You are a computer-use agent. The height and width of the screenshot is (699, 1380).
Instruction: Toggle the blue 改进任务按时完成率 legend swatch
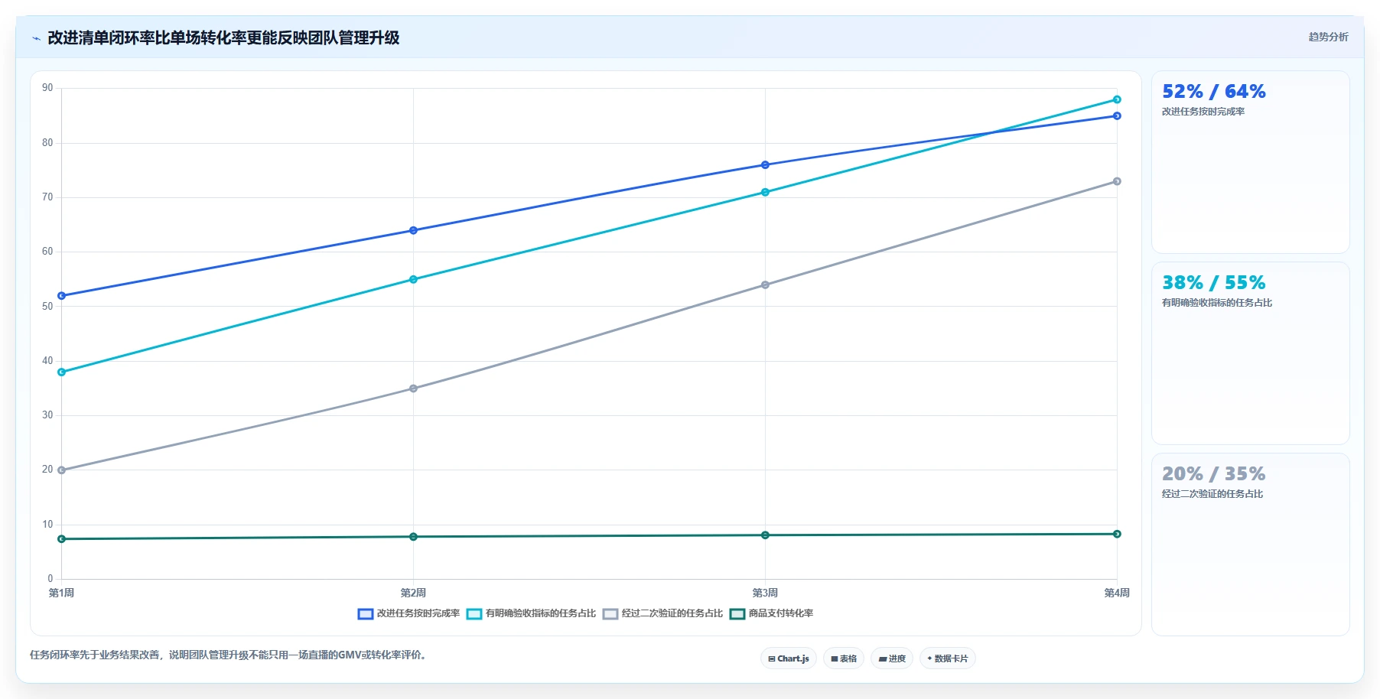(x=366, y=613)
